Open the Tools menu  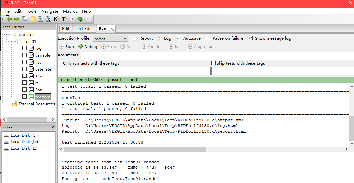[31, 11]
